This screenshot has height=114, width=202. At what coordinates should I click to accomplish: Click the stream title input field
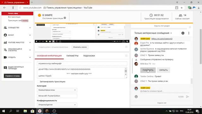tap(82, 63)
